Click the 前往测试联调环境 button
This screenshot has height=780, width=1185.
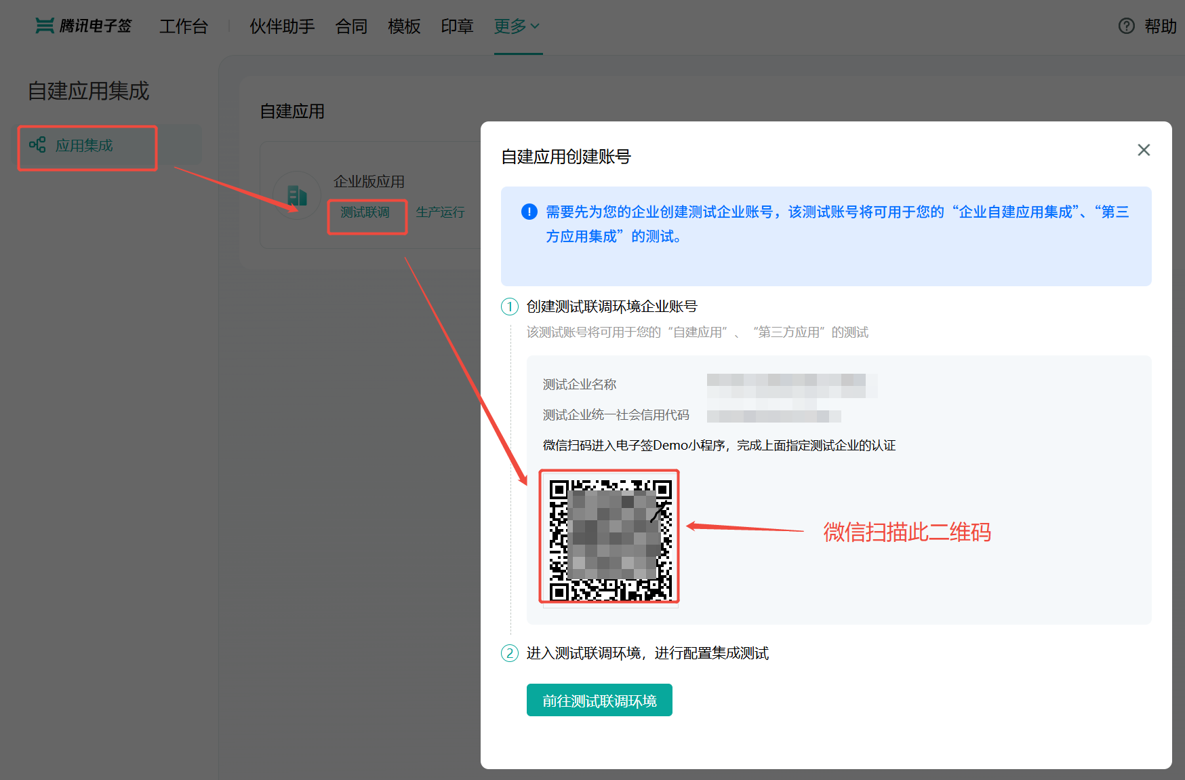pos(599,700)
